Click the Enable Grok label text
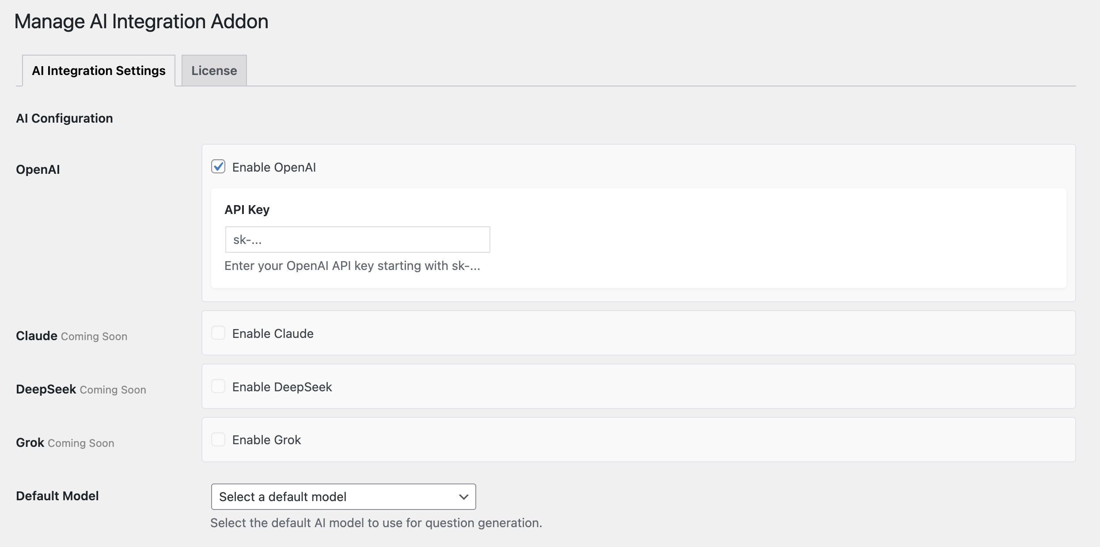This screenshot has height=547, width=1100. [x=266, y=440]
